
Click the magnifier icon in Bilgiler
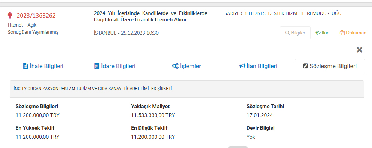[x=287, y=33]
